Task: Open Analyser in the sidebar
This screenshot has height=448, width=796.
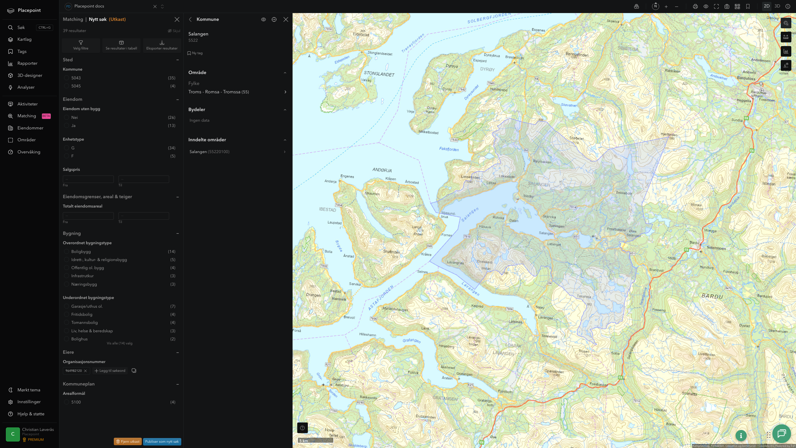Action: pos(30,87)
